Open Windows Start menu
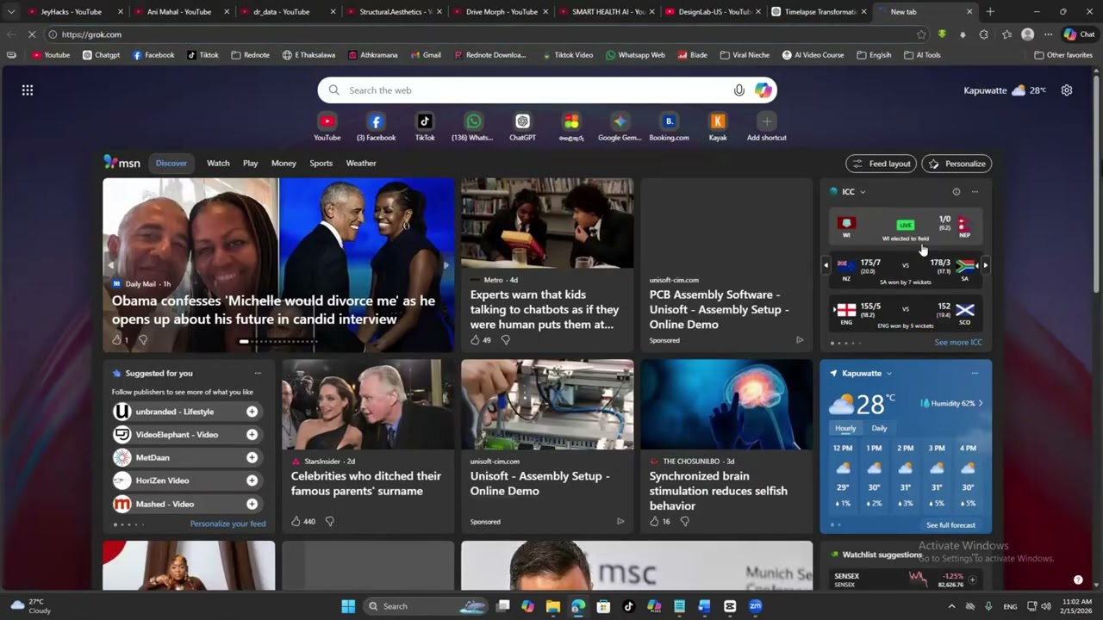The image size is (1103, 620). click(x=348, y=606)
